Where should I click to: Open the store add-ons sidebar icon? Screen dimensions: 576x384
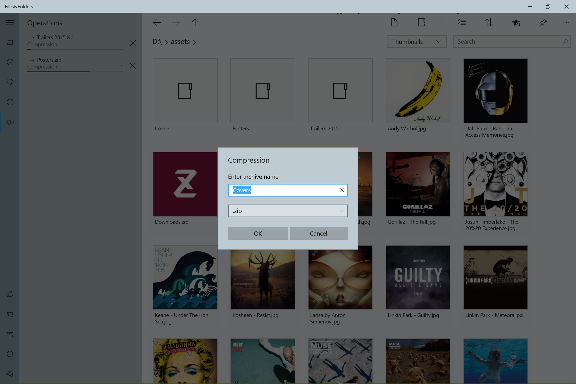tap(10, 314)
